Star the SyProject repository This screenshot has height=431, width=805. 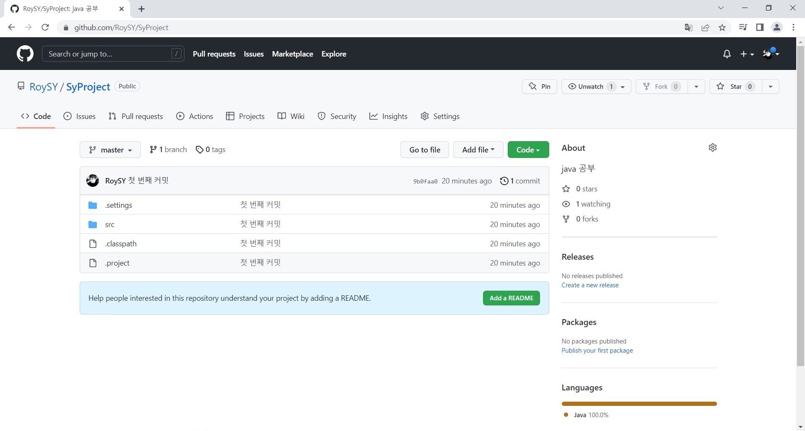(x=736, y=87)
